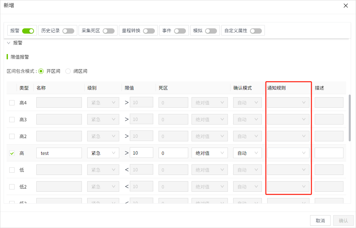Viewport: 356px width, 228px height.
Task: Open 绝对值 dropdown in the 高 row
Action: [209, 153]
